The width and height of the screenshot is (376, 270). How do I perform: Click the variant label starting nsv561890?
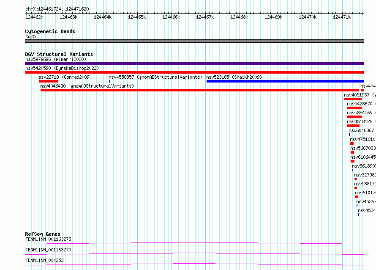(x=364, y=166)
